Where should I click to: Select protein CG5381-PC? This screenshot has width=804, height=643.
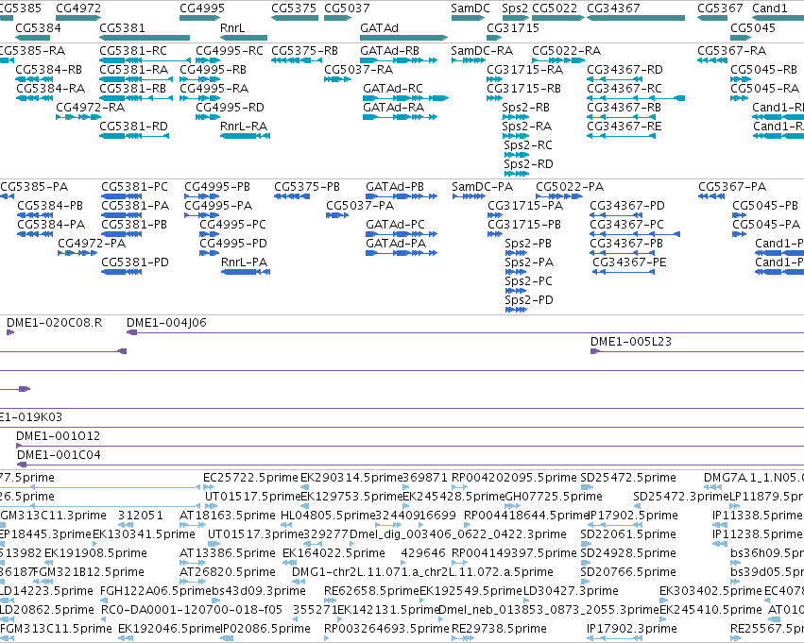pos(134,187)
